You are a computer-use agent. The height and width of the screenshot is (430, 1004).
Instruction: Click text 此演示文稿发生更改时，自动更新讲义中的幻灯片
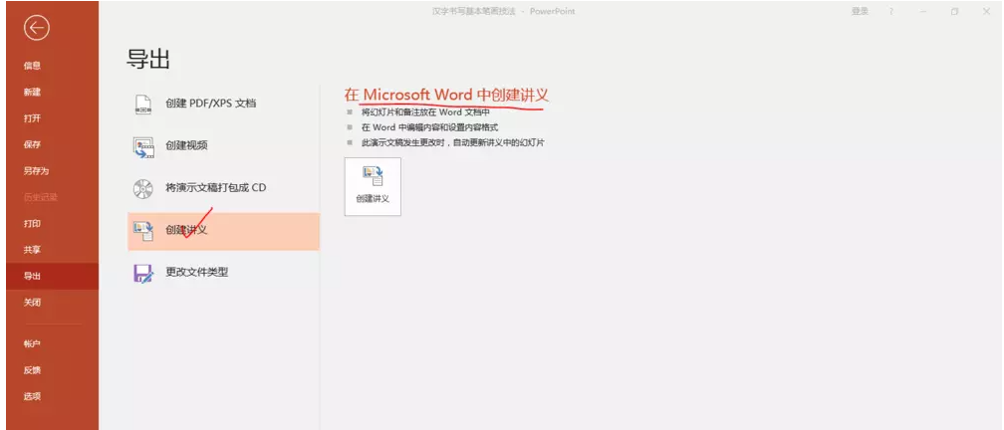[x=452, y=142]
